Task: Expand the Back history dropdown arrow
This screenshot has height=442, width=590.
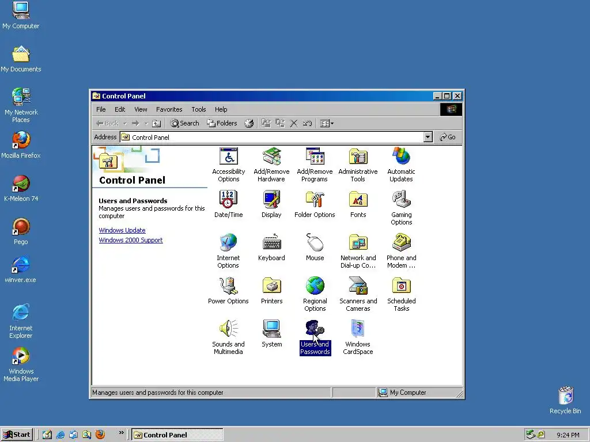Action: [125, 123]
